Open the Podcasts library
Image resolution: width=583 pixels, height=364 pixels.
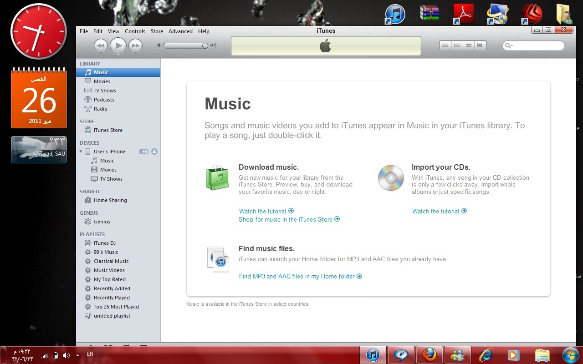118,100
